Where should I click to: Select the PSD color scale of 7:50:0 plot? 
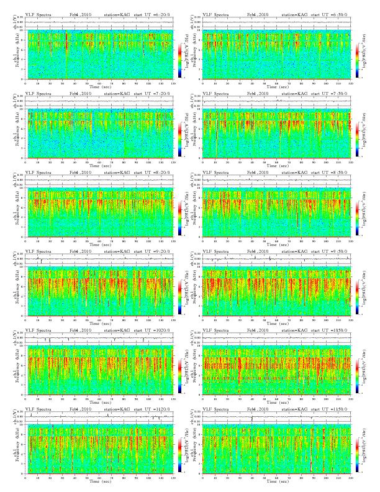(358, 139)
